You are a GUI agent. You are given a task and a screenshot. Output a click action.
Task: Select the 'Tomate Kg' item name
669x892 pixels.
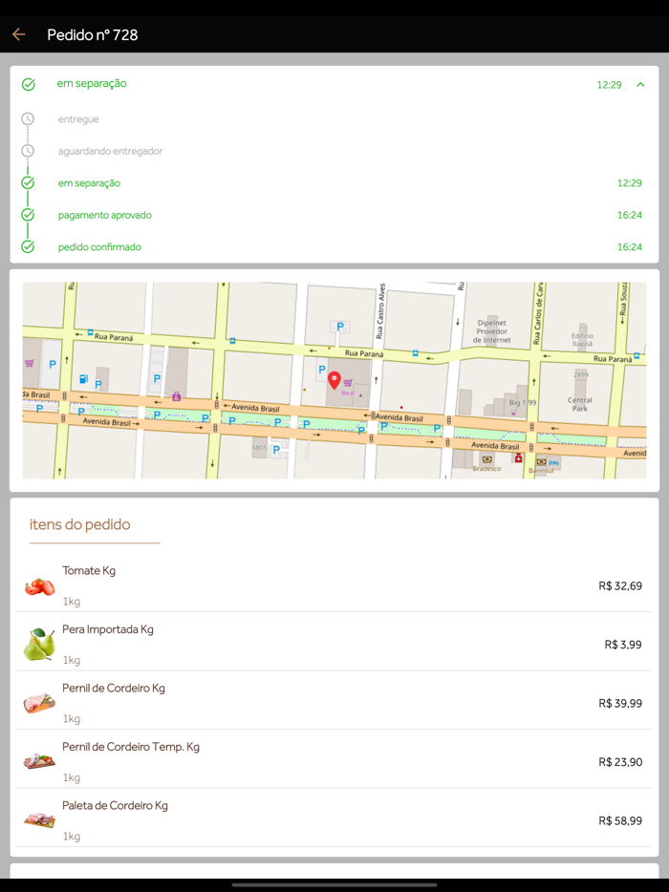(x=89, y=570)
